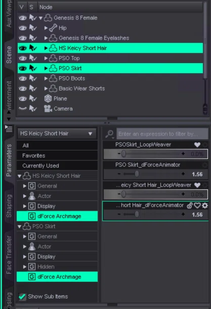211x309 pixels.
Task: Toggle visibility eye for Genesis 8 Female
Action: click(23, 18)
